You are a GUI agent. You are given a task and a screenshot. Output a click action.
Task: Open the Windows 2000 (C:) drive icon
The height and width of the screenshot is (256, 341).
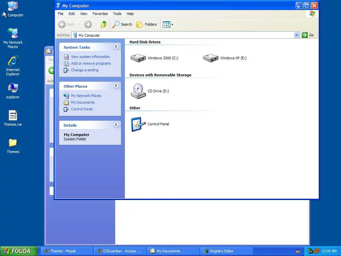pos(138,58)
